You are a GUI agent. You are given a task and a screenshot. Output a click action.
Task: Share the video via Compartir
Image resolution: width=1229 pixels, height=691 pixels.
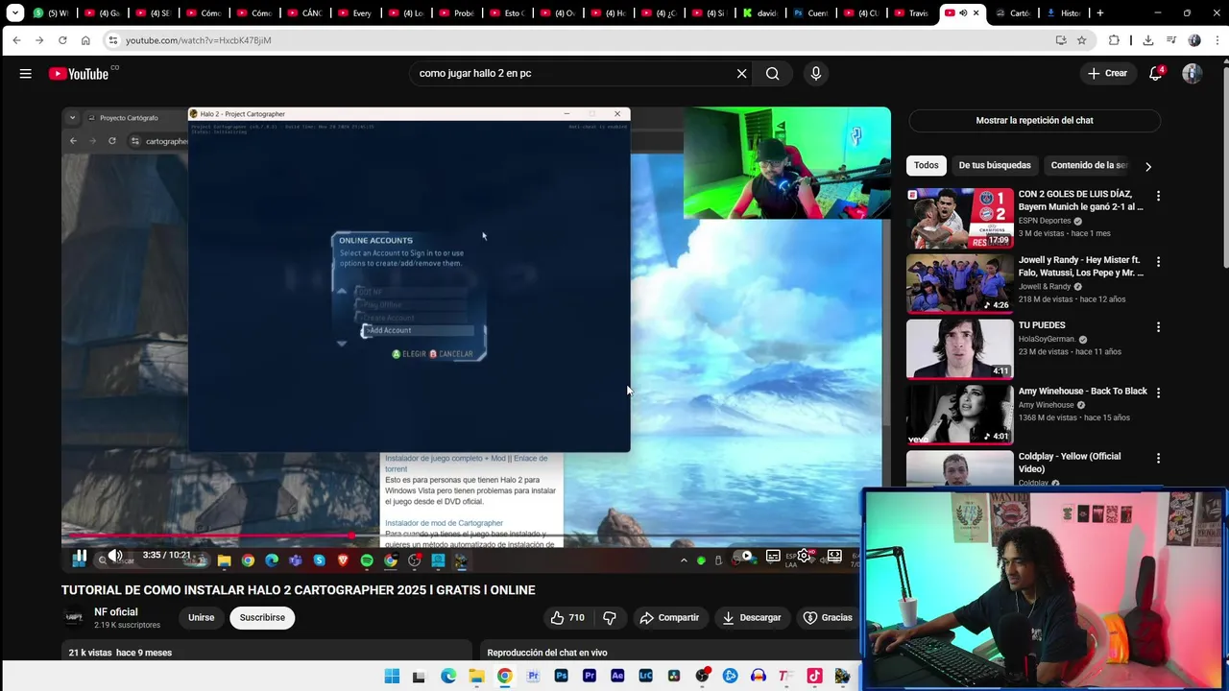pos(669,618)
